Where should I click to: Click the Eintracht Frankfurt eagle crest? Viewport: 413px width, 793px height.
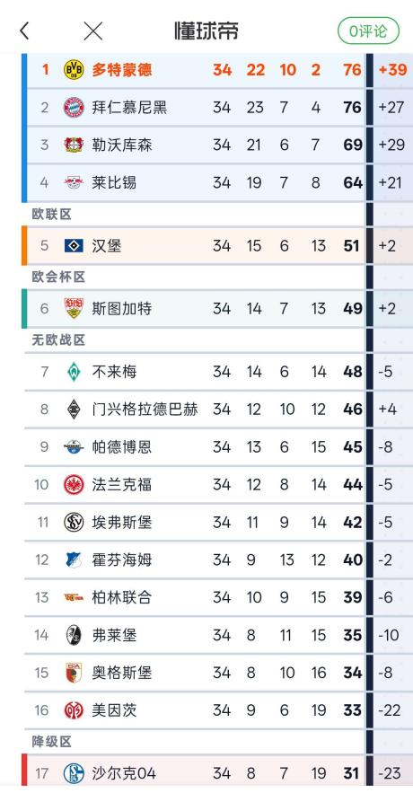click(x=74, y=484)
